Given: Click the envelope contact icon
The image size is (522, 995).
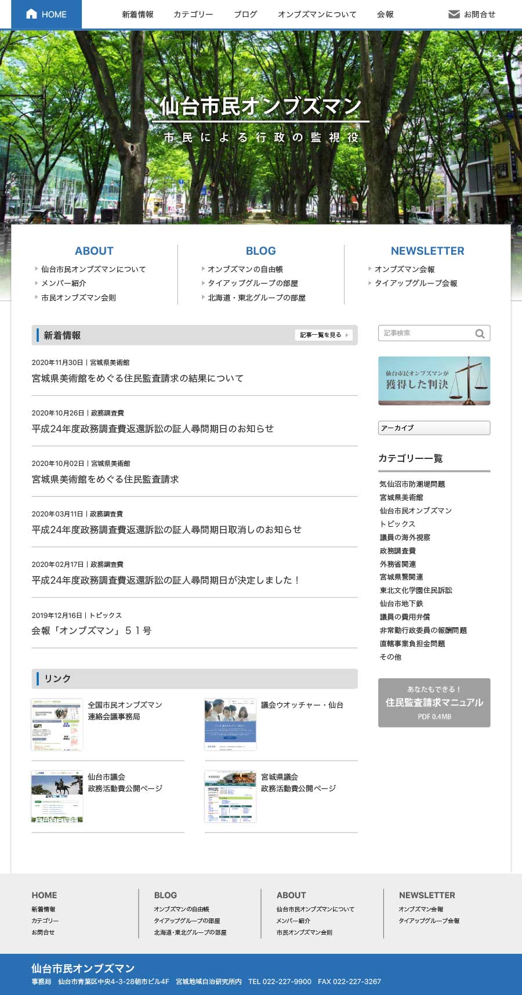Looking at the screenshot, I should click(x=454, y=14).
